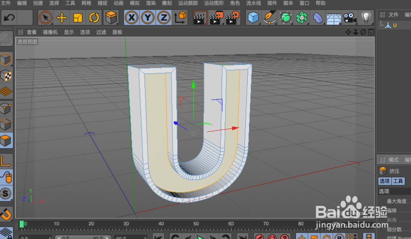This screenshot has width=411, height=239.
Task: Switch to the 选项 tab in attributes
Action: tap(384, 181)
